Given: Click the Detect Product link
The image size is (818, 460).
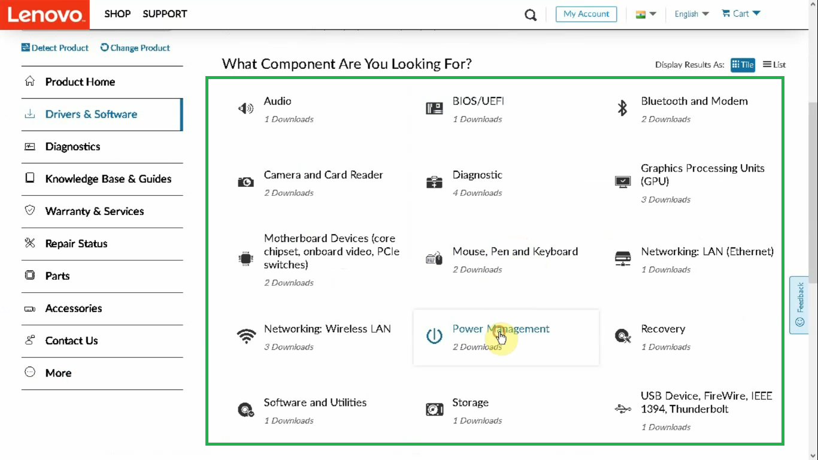Looking at the screenshot, I should 55,48.
